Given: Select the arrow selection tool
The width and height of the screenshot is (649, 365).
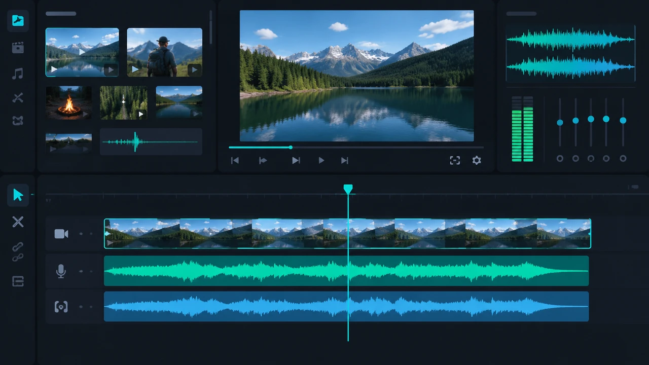Looking at the screenshot, I should click(18, 195).
